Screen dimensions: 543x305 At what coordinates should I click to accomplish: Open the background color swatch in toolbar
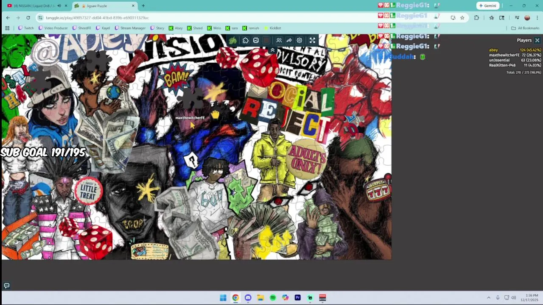[x=266, y=40]
